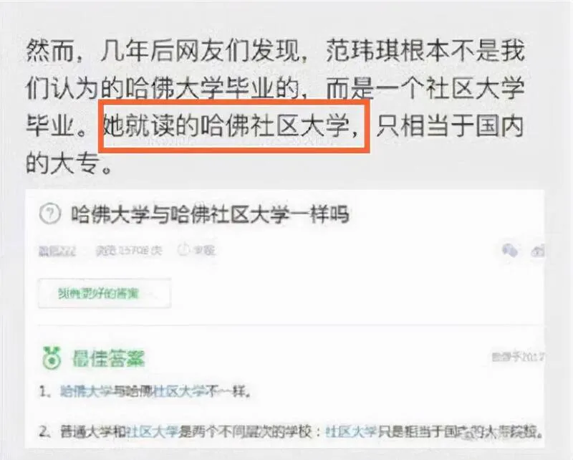Select the 最佳答案 heading
This screenshot has width=573, height=460.
tap(108, 358)
